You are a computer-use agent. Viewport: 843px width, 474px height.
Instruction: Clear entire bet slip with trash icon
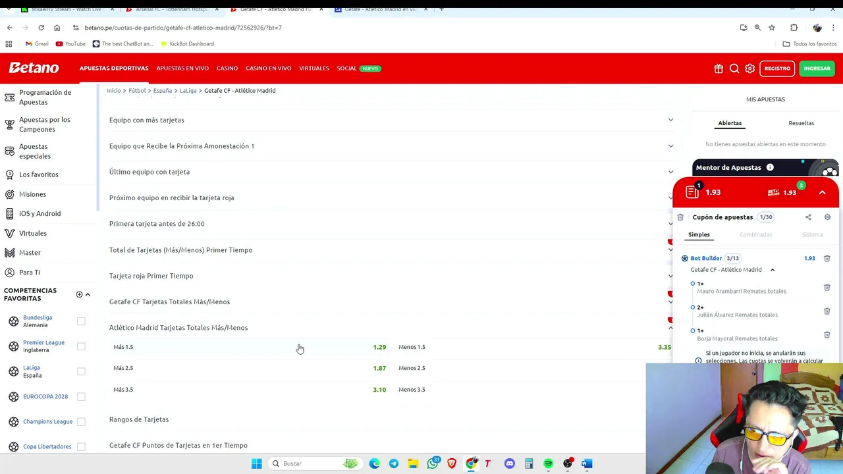click(x=680, y=217)
